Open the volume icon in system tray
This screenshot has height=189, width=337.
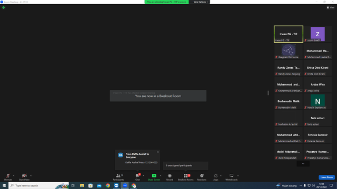[313, 185]
